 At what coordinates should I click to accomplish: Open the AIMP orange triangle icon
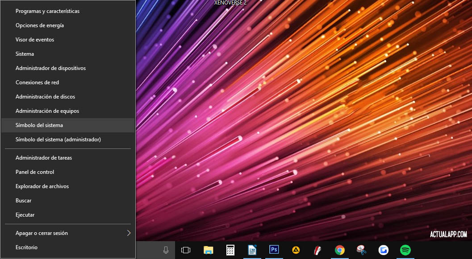tap(296, 250)
